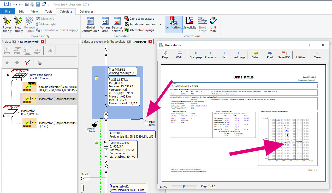Open the Utilities menu in Units status
Screen dimensions: 332x193
point(301,54)
